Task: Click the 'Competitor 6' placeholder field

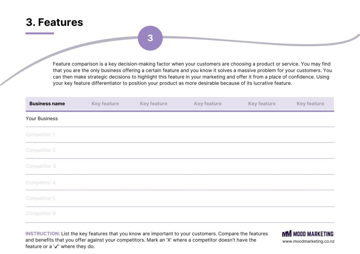Action: coord(40,213)
